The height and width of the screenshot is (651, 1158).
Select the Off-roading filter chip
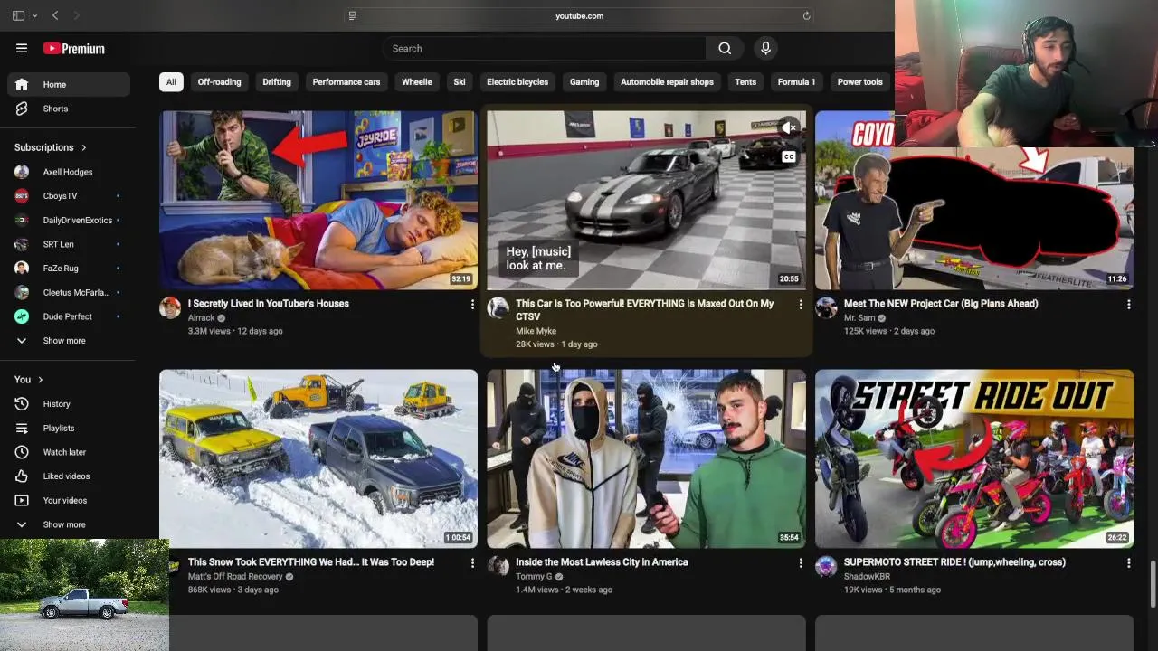coord(220,82)
